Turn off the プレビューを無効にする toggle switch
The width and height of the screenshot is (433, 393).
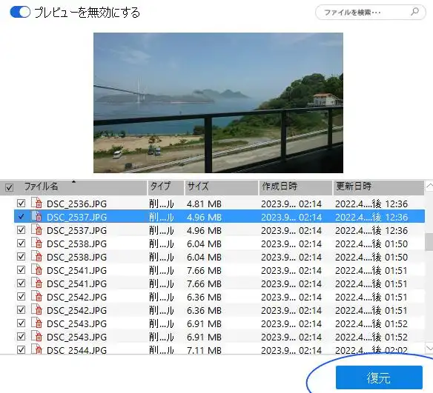coord(20,12)
